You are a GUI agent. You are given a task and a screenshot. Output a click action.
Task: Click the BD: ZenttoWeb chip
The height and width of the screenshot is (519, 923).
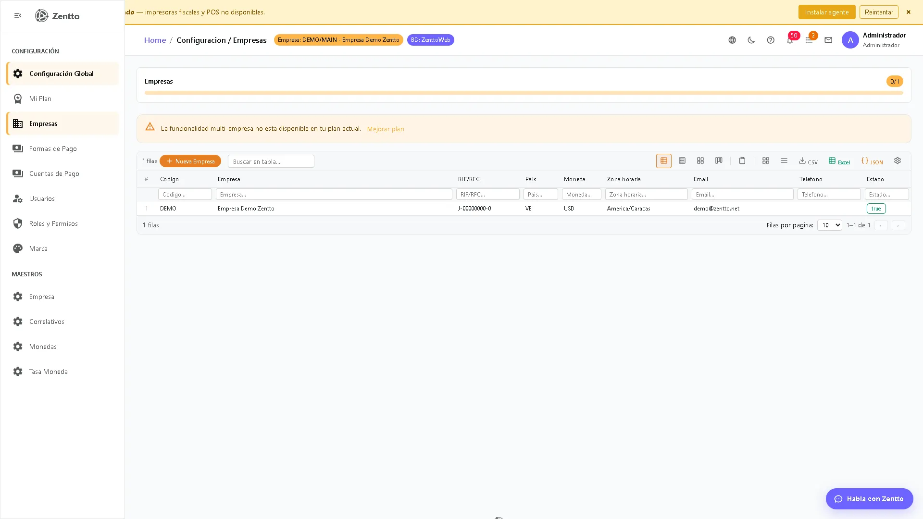click(x=430, y=40)
